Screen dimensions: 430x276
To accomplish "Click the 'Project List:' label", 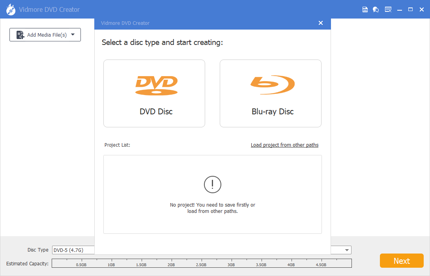I will (x=117, y=145).
